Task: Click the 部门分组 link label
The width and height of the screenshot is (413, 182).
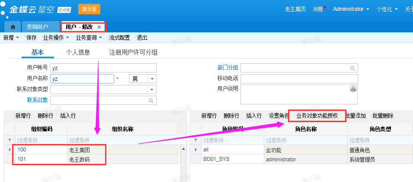Action: (227, 68)
